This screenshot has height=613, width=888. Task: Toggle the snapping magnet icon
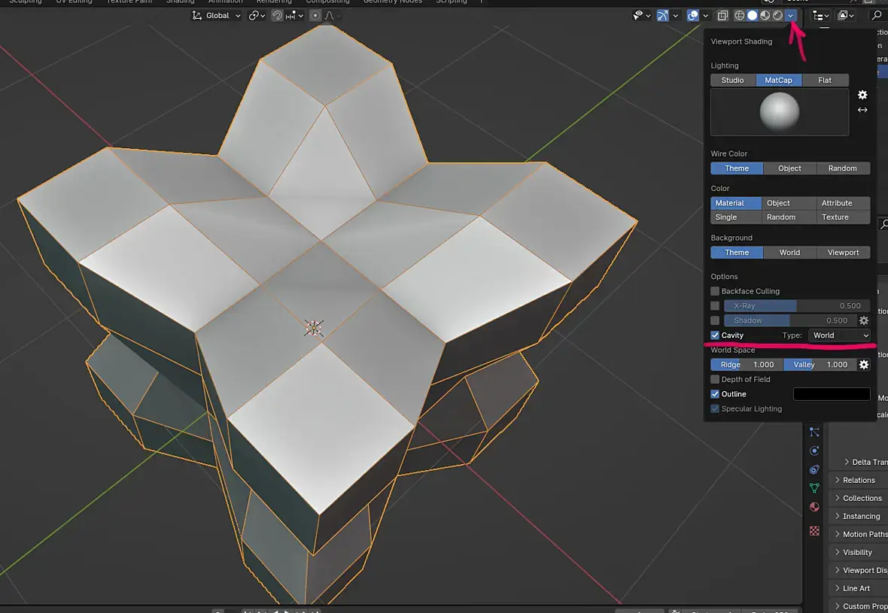pos(277,16)
